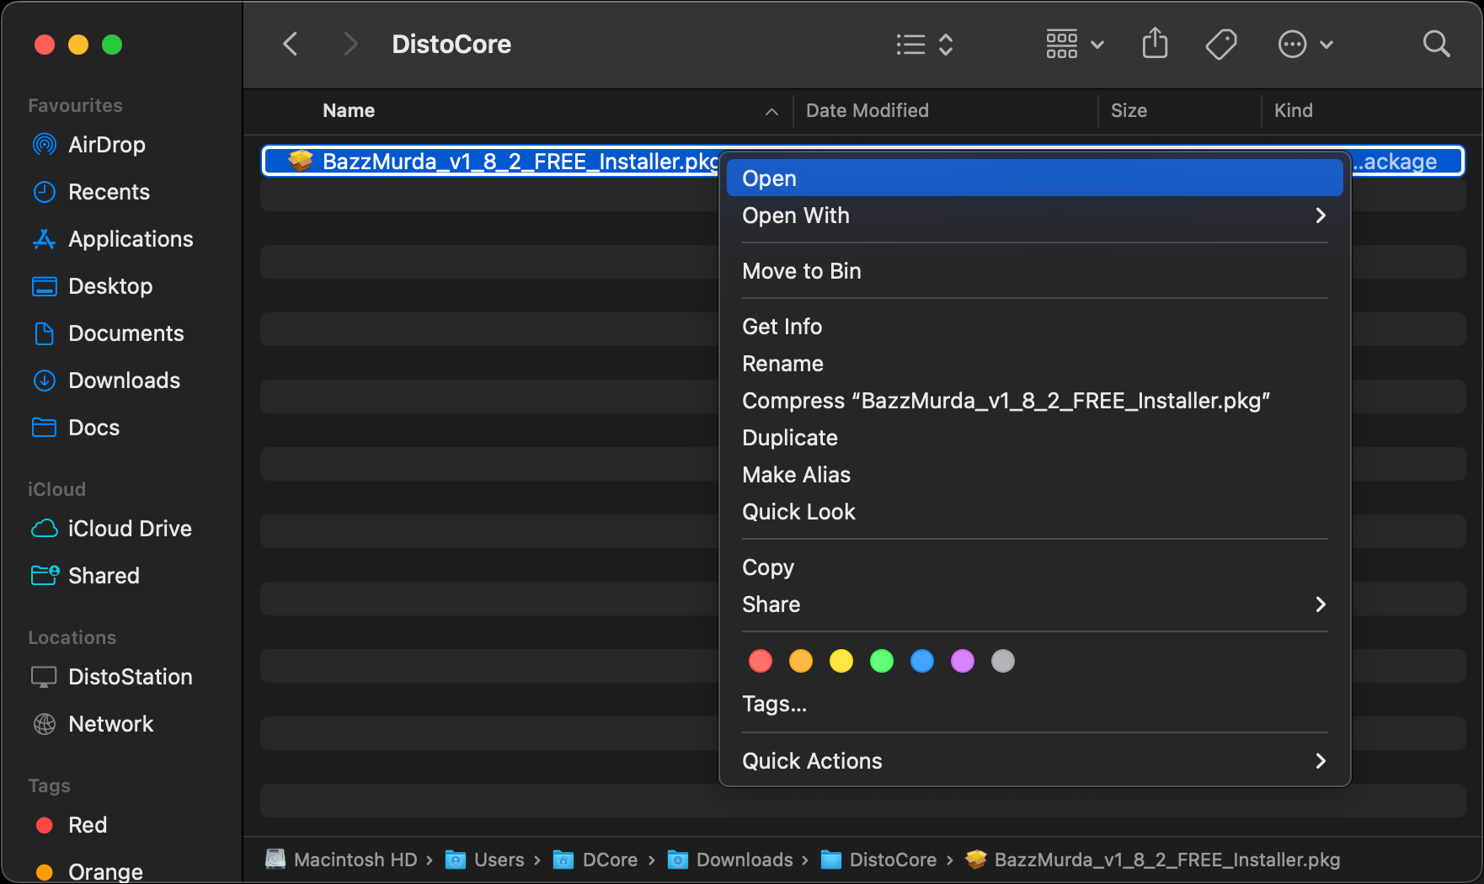Select DistoStation under Locations
The height and width of the screenshot is (884, 1484).
(112, 677)
